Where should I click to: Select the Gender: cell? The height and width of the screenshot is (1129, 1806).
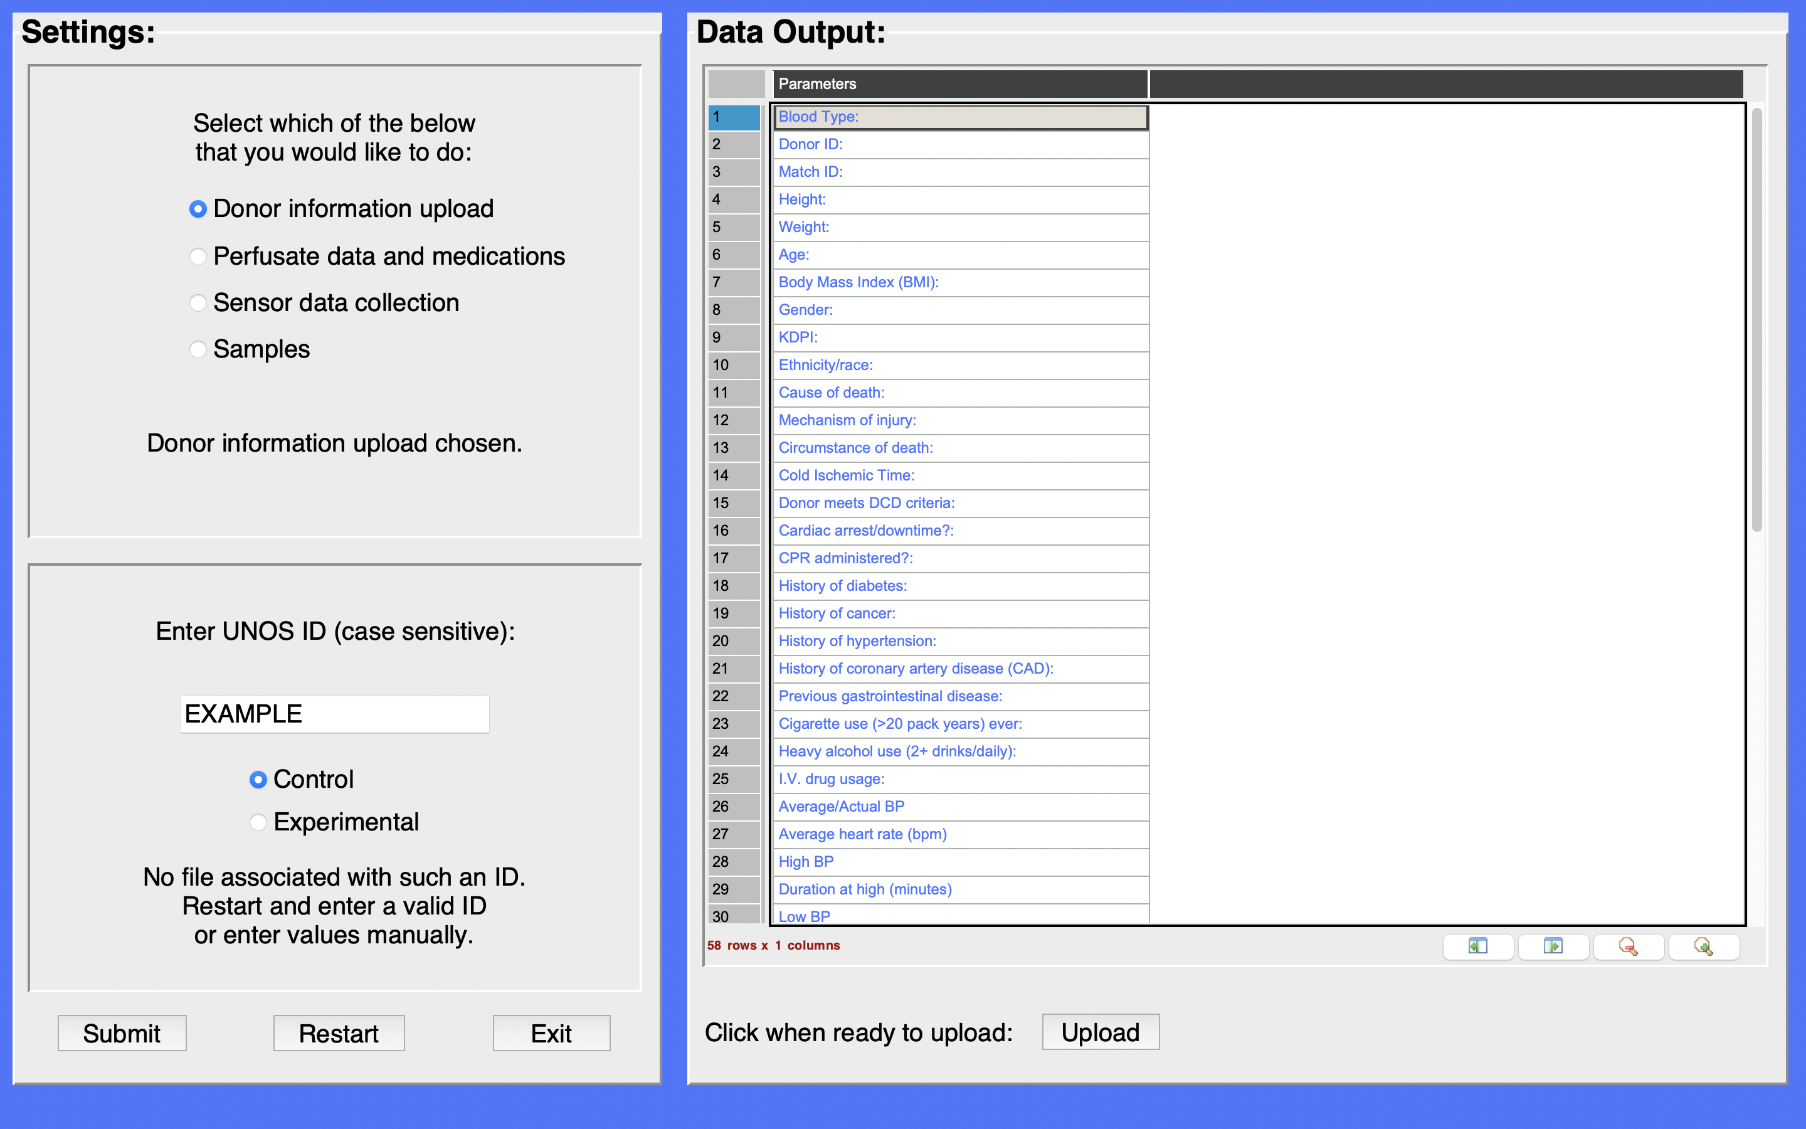961,310
